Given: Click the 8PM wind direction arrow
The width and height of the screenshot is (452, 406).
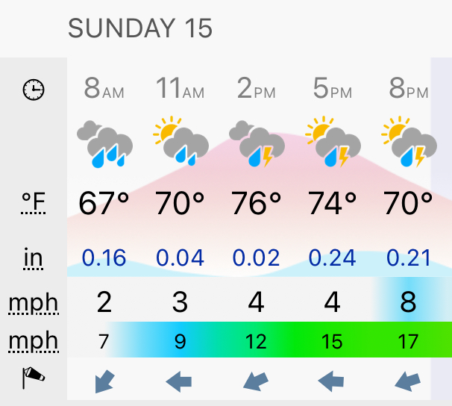Looking at the screenshot, I should click(x=407, y=381).
